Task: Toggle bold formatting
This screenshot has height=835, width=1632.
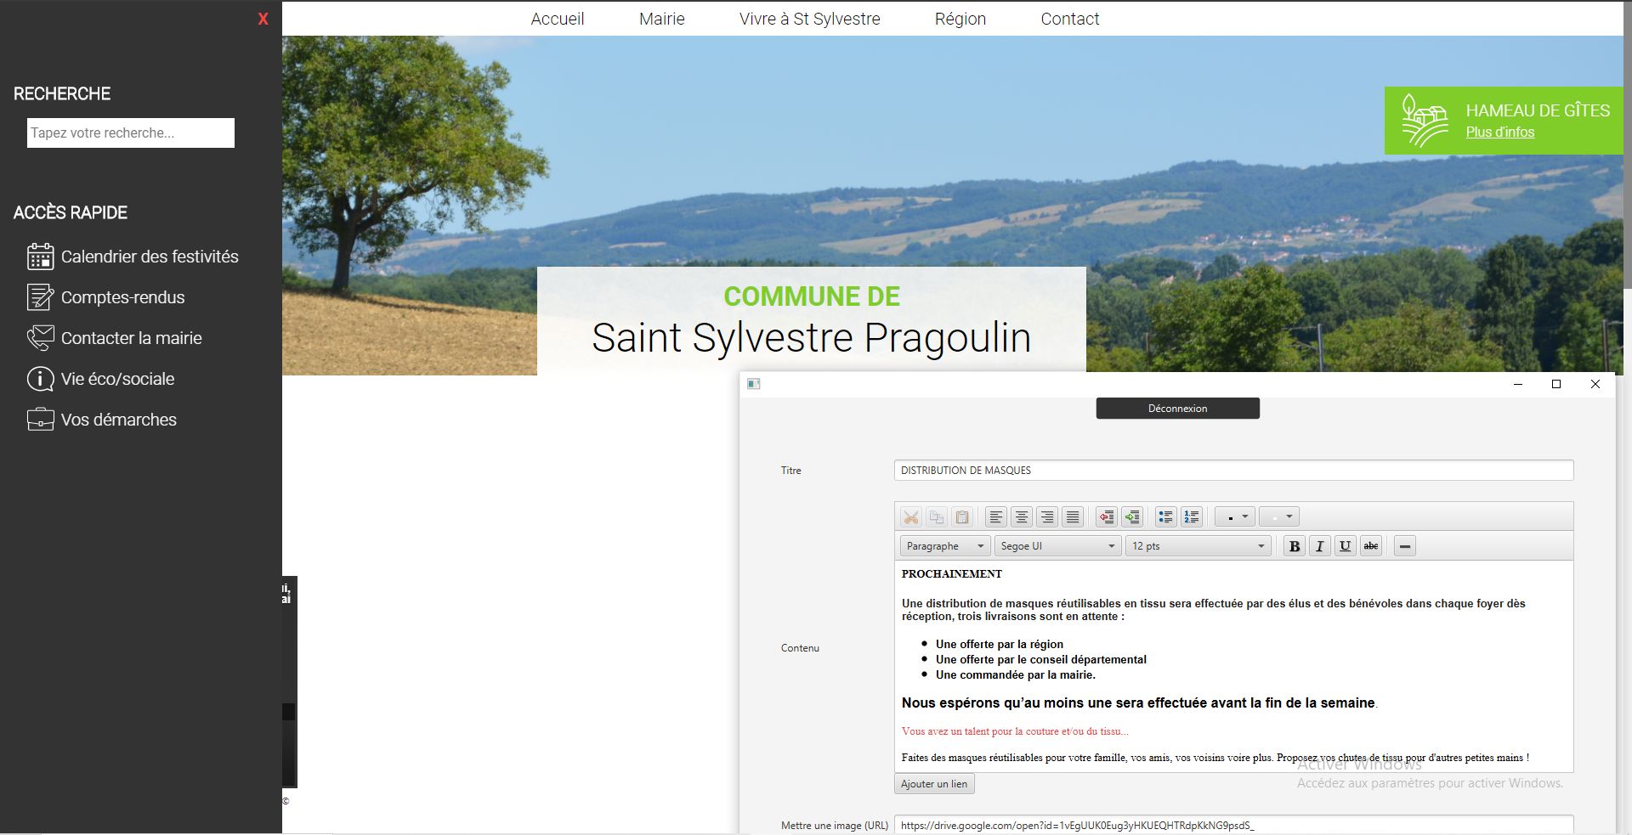Action: pos(1294,546)
